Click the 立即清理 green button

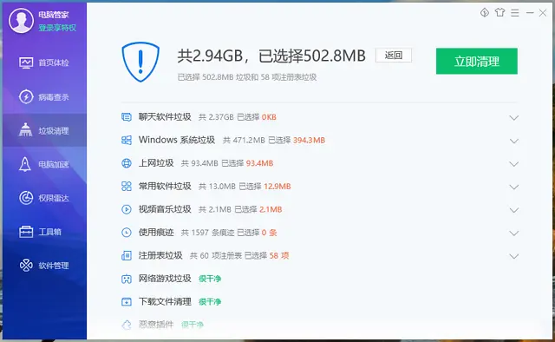(476, 62)
